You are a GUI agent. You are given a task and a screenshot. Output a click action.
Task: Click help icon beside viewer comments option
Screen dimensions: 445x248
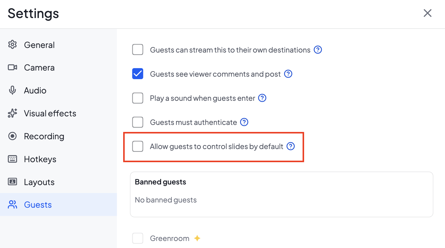pyautogui.click(x=288, y=74)
